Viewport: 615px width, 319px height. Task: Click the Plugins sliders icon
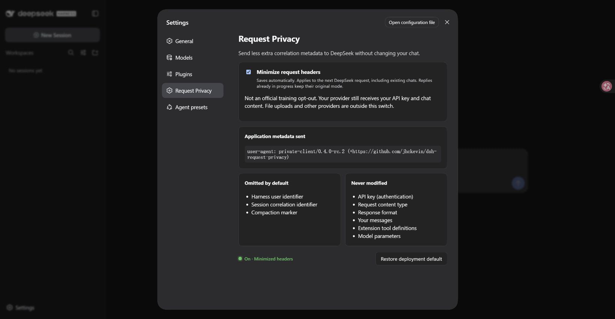[x=169, y=74]
